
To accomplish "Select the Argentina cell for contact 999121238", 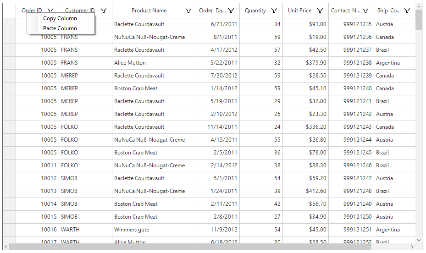I will (x=394, y=63).
